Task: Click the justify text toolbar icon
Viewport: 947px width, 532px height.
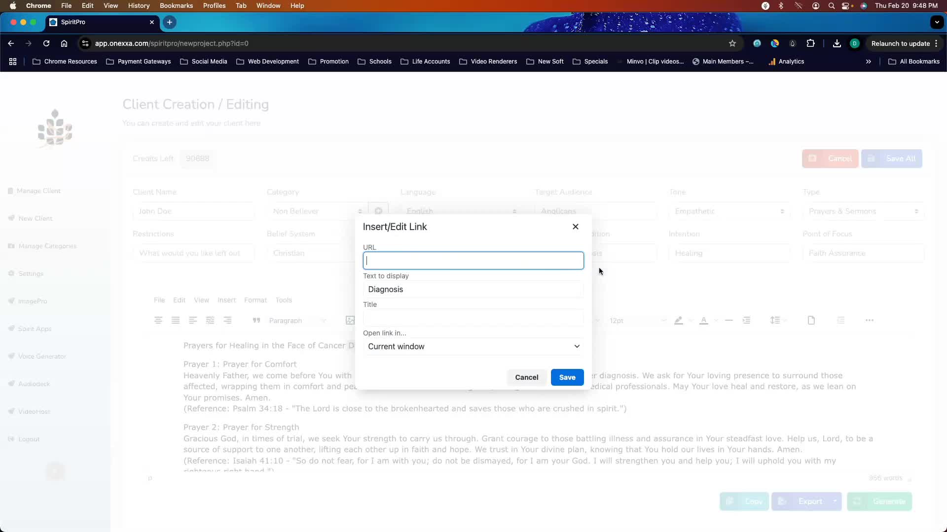Action: click(x=176, y=320)
